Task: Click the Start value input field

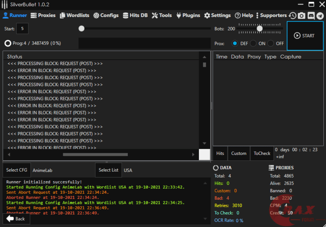Action: click(22, 29)
